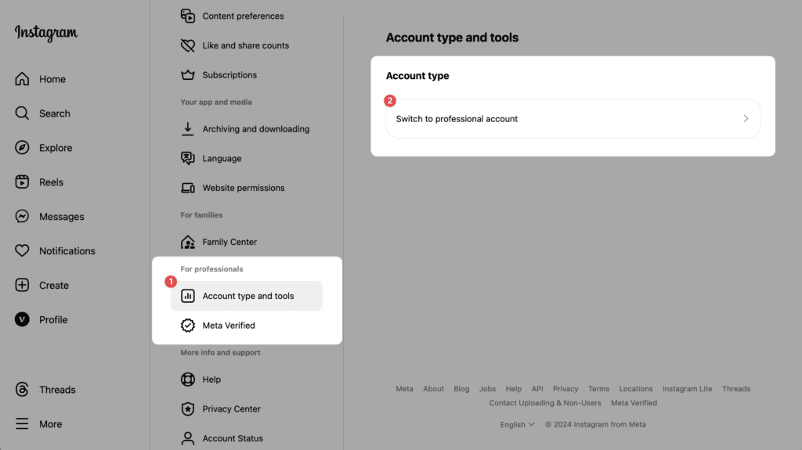
Task: Click chevron on Switch to professional account
Action: pos(746,119)
